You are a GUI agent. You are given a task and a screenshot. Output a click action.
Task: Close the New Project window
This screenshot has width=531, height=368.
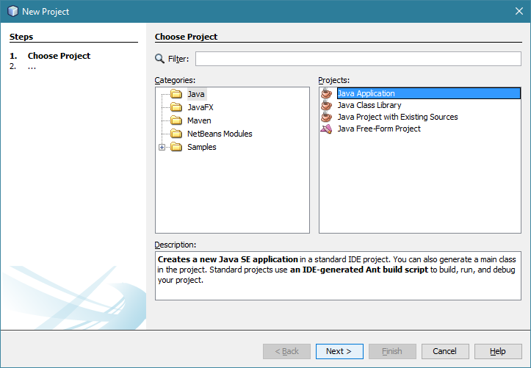519,11
